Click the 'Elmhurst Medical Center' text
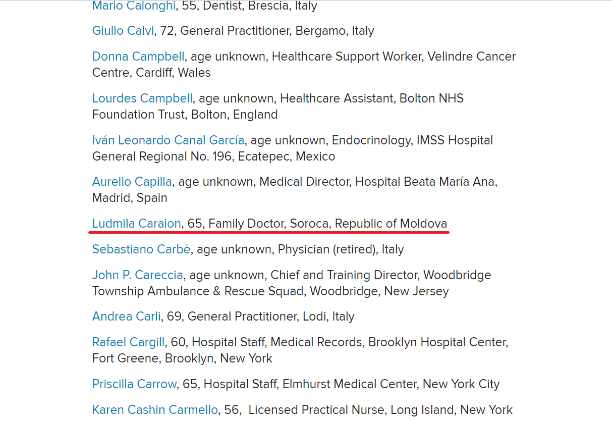612x421 pixels. (x=349, y=384)
